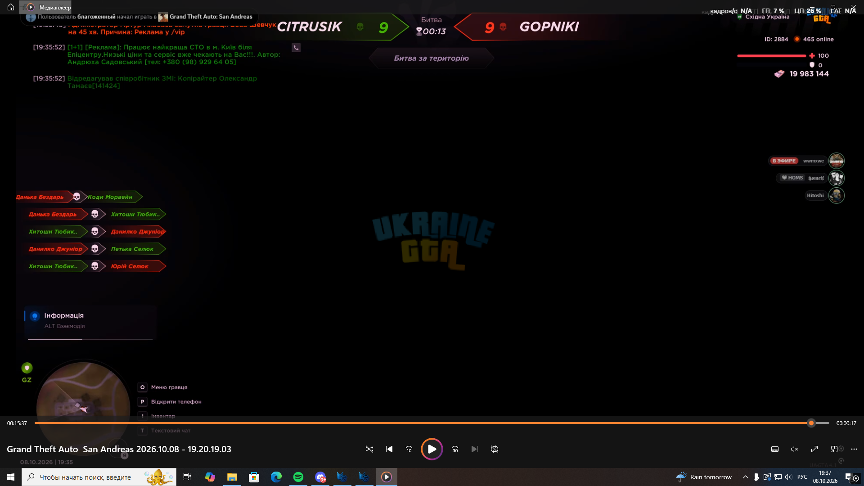
Task: Open the system volume tray icon
Action: point(788,477)
